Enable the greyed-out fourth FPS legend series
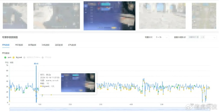The width and height of the screenshot is (219, 112). click(x=46, y=57)
